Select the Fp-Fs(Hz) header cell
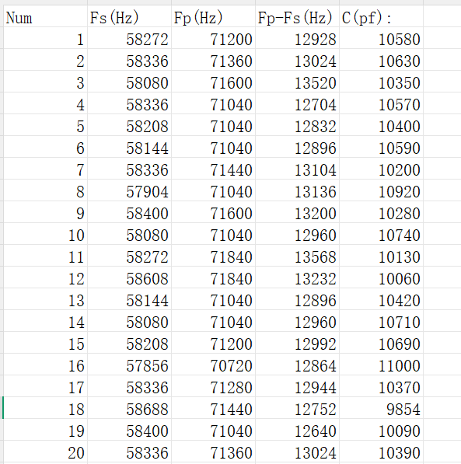The image size is (461, 464). [x=297, y=16]
